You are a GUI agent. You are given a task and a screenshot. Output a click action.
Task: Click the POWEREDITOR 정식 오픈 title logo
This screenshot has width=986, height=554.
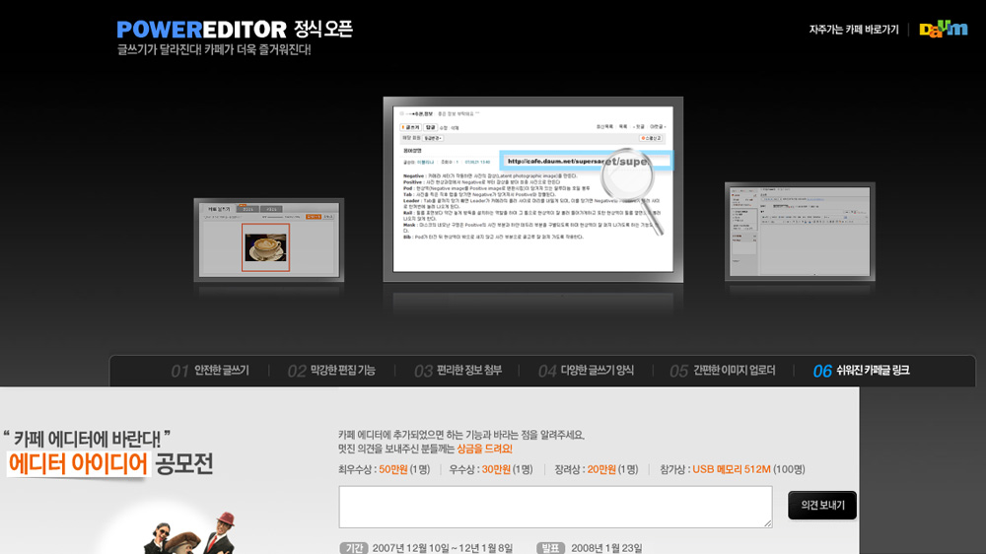[x=235, y=29]
